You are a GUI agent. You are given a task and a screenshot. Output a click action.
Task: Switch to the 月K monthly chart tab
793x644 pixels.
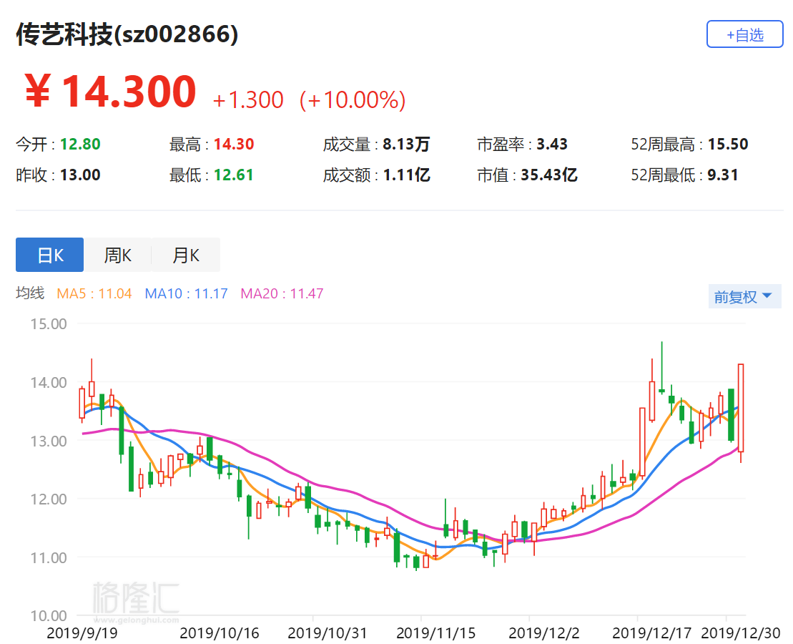186,255
